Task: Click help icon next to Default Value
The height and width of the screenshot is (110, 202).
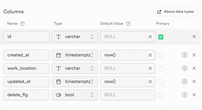Action: point(128,24)
